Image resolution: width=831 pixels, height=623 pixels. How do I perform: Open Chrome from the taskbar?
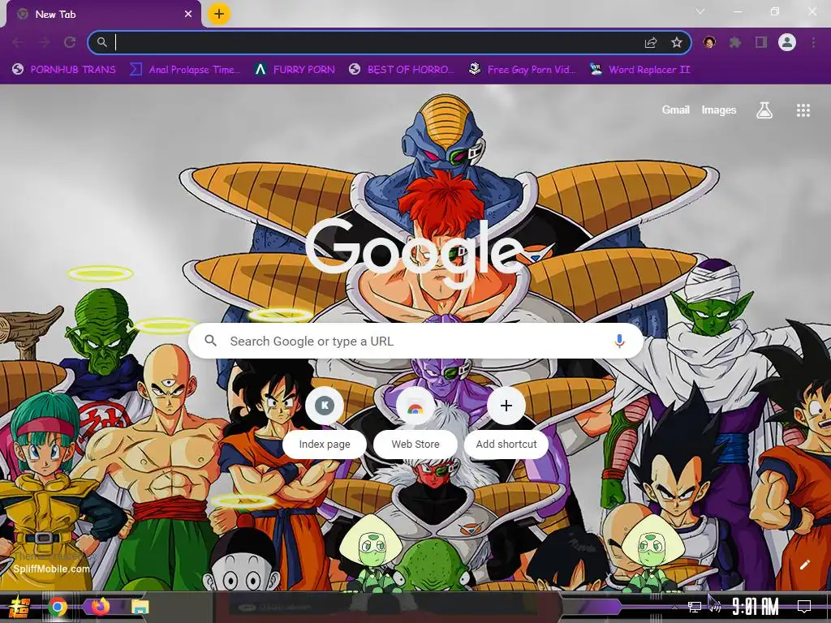(58, 607)
